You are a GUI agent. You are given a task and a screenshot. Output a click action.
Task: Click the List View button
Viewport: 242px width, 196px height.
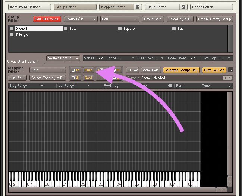(17, 78)
